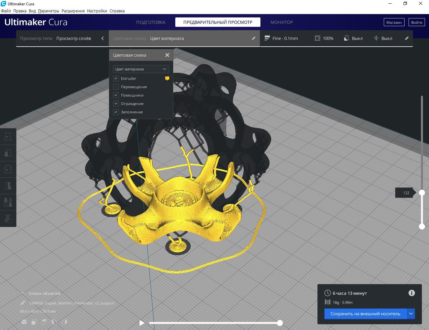Viewport: 429px width, 330px height.
Task: Click the Fine 0.1mm layer height profile
Action: [281, 38]
